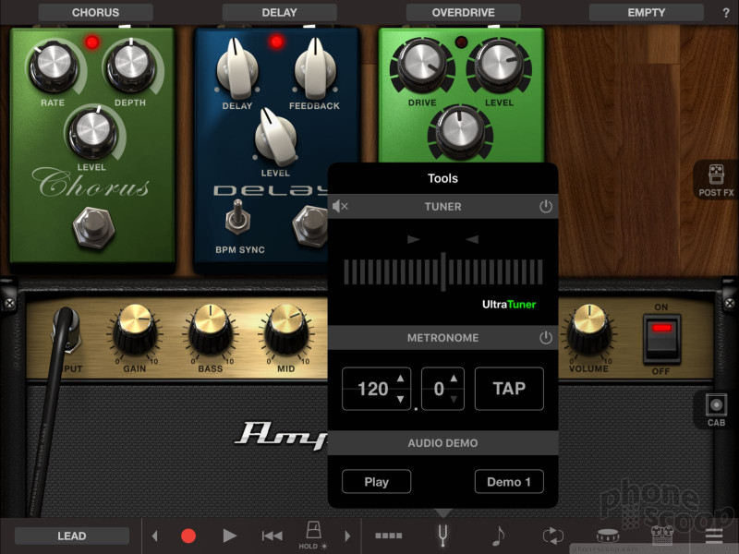This screenshot has width=739, height=554.
Task: Click the Tools popup title
Action: coord(442,178)
